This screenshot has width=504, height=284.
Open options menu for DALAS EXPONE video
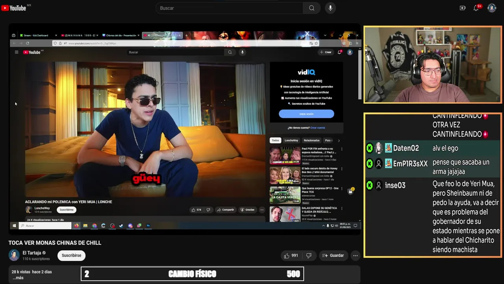point(342,208)
